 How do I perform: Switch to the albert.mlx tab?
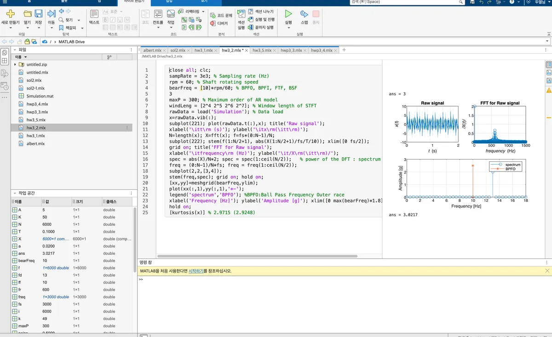click(152, 50)
